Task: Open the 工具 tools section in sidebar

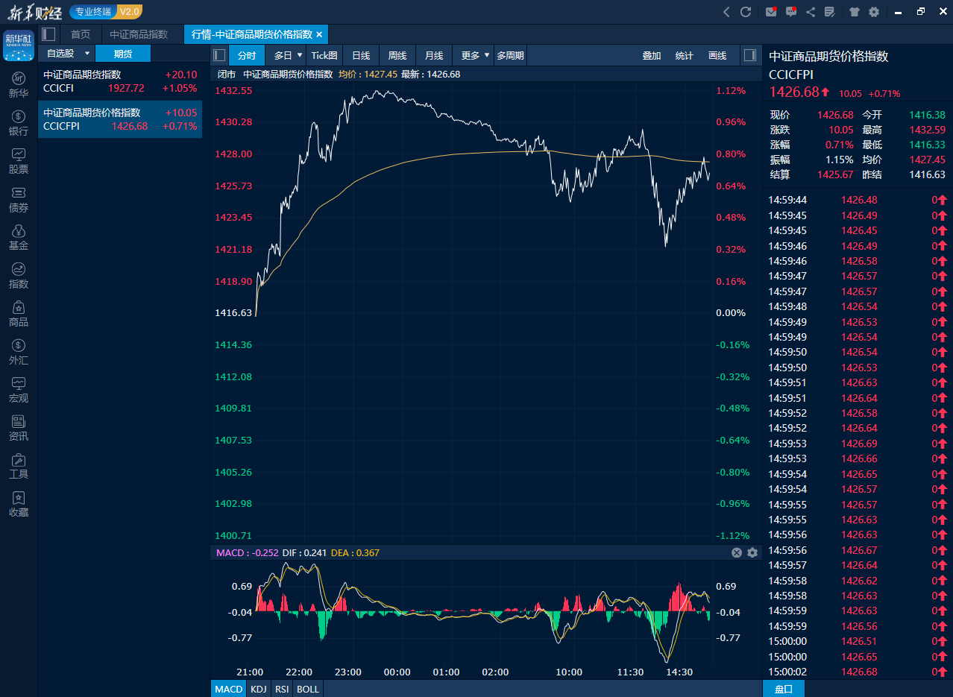Action: click(18, 466)
